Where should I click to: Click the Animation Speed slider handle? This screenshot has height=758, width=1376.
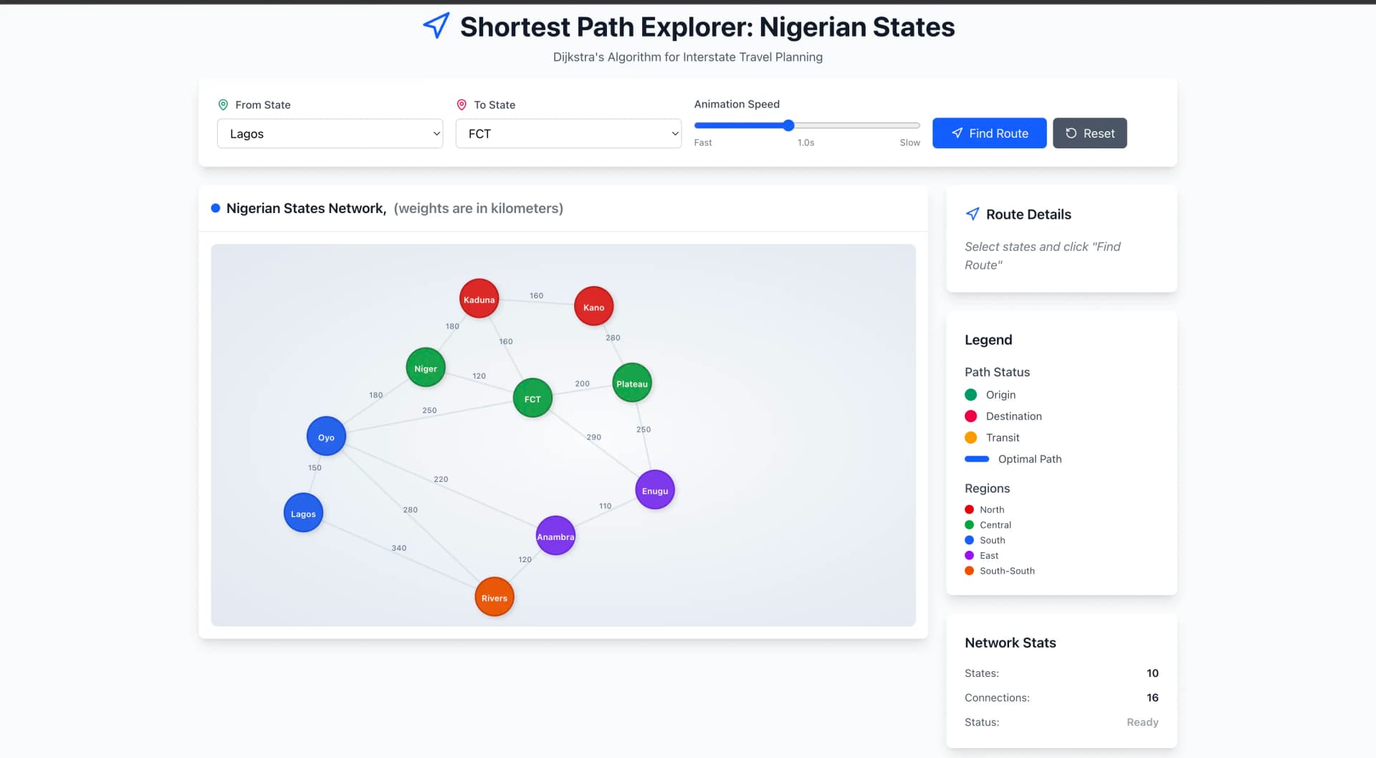(x=788, y=125)
